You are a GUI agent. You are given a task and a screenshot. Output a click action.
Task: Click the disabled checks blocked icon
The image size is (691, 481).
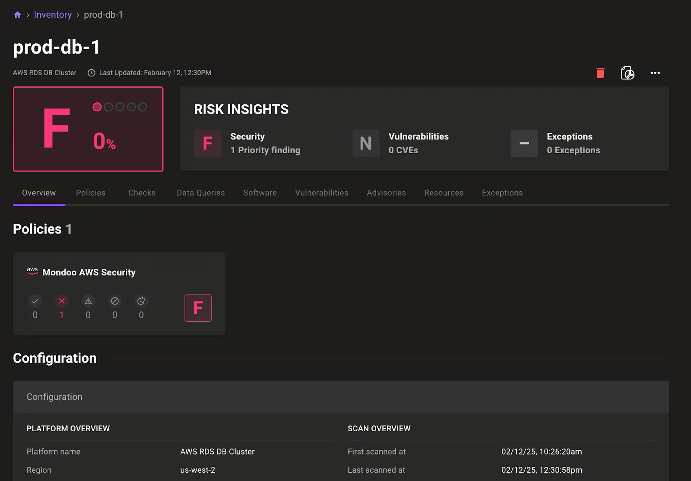(114, 301)
